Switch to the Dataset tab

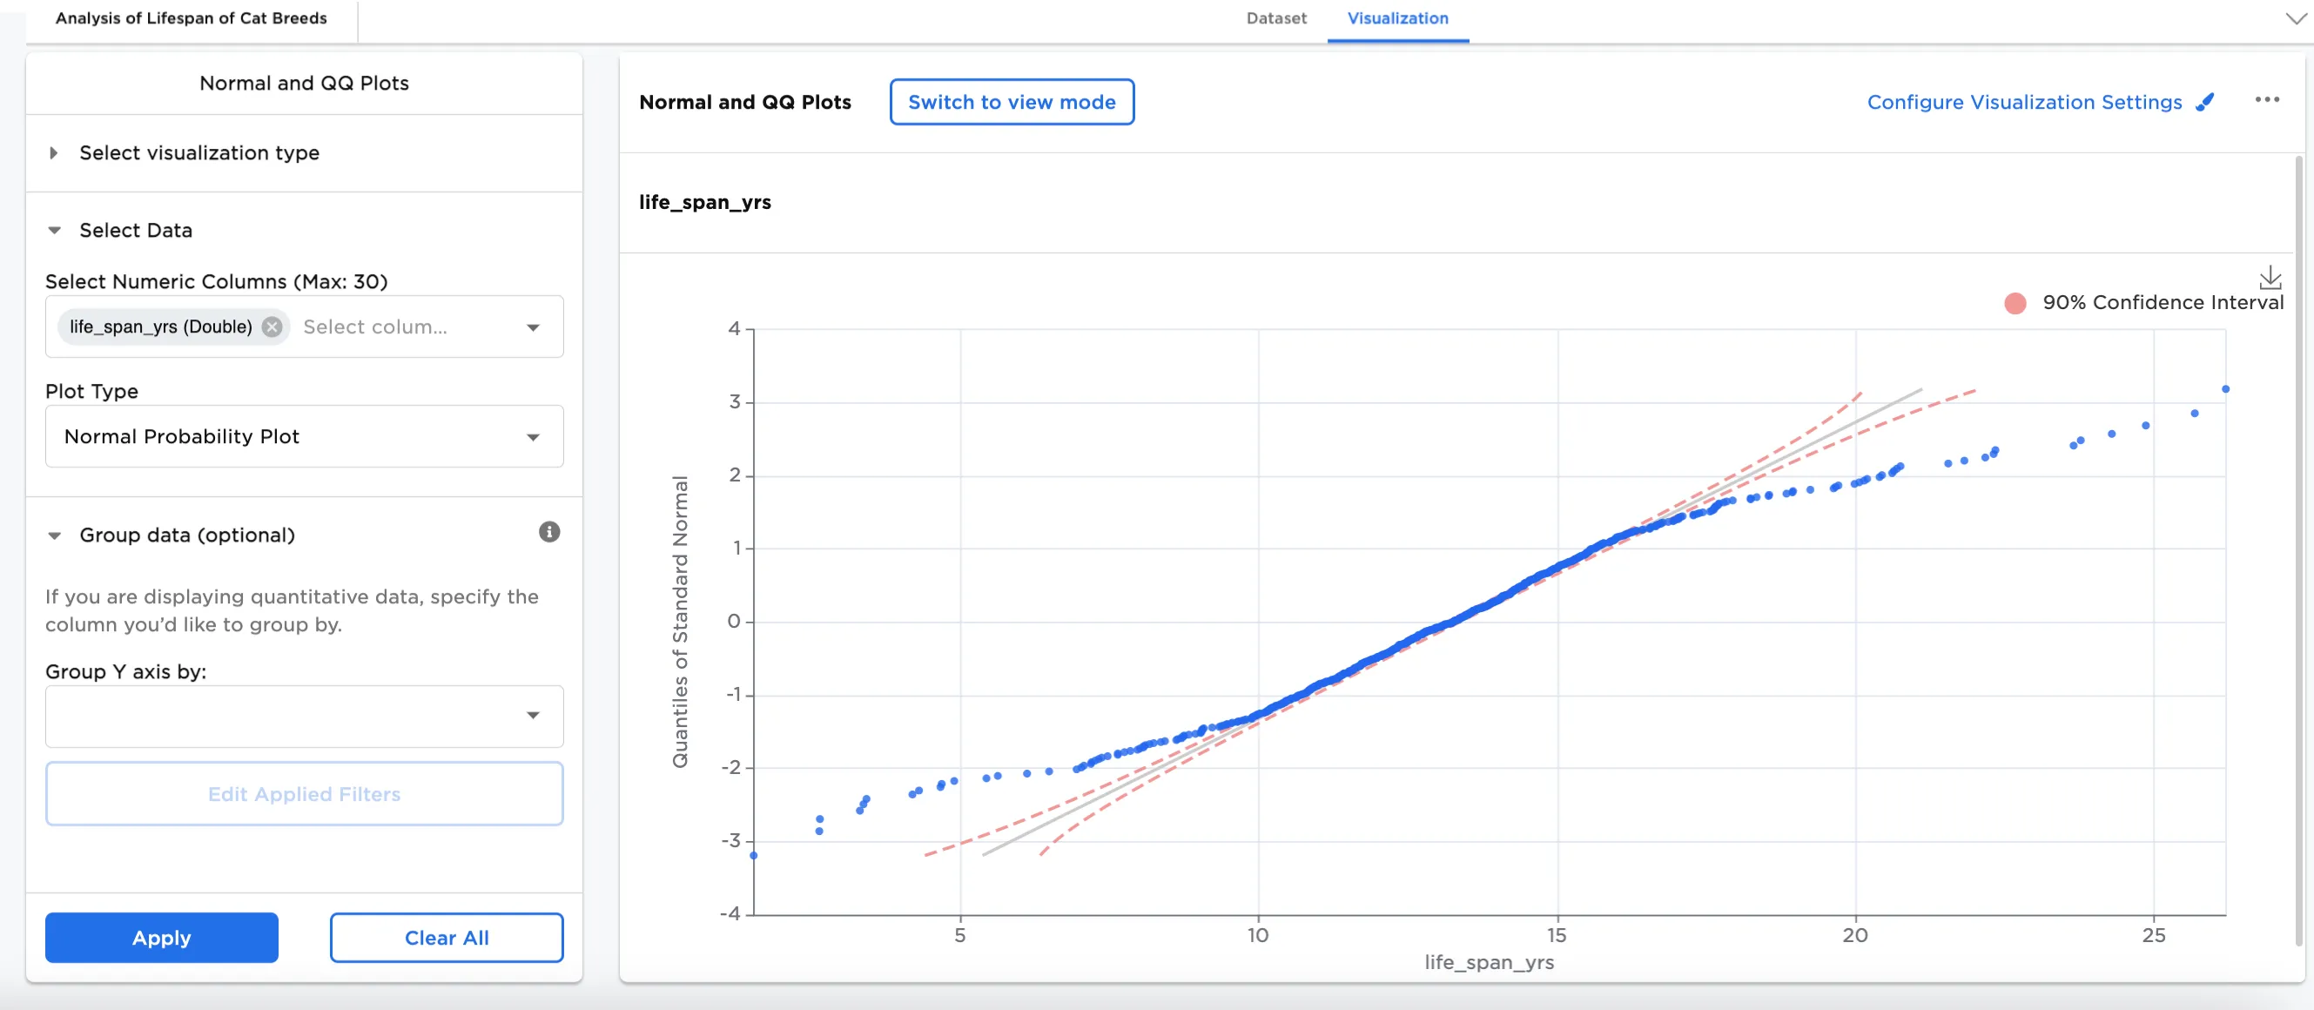1275,19
